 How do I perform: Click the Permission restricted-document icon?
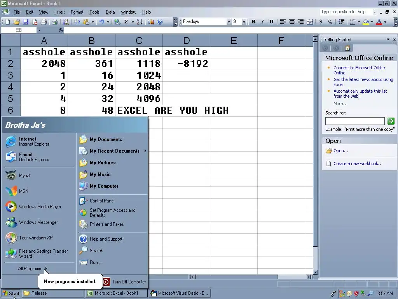click(35, 22)
